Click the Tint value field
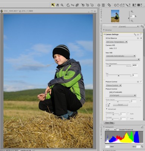 tap(135, 75)
